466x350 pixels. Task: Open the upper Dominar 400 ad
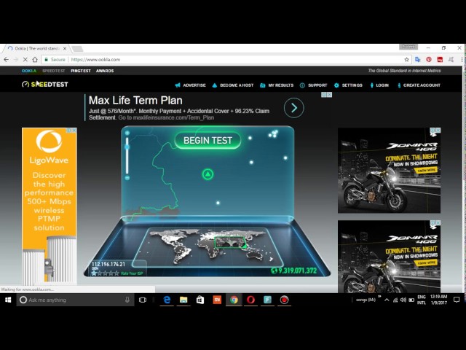point(389,171)
